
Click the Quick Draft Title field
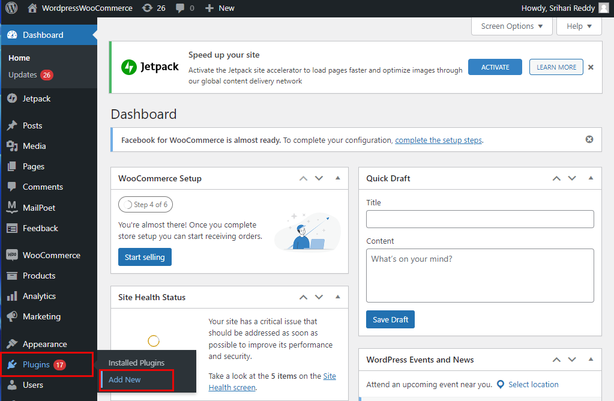tap(480, 219)
